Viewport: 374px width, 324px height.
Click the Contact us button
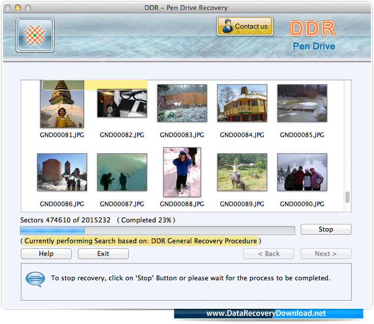click(x=245, y=26)
